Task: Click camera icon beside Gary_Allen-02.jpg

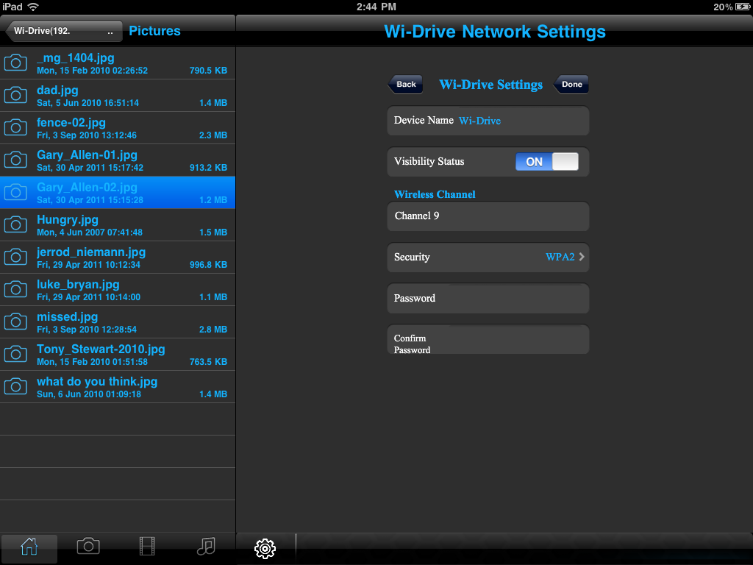Action: (x=15, y=192)
